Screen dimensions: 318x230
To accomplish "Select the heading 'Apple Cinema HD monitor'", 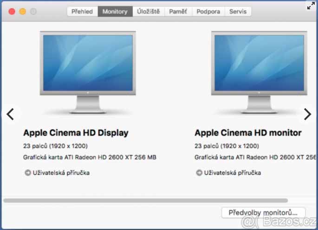I will coord(248,133).
